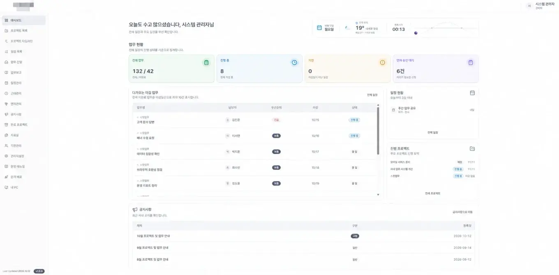Click the gear icon beside 관리자설정
Viewport: 559px width, 275px height.
(x=6, y=156)
